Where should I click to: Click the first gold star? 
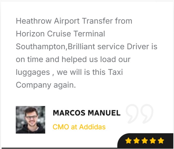128,140
